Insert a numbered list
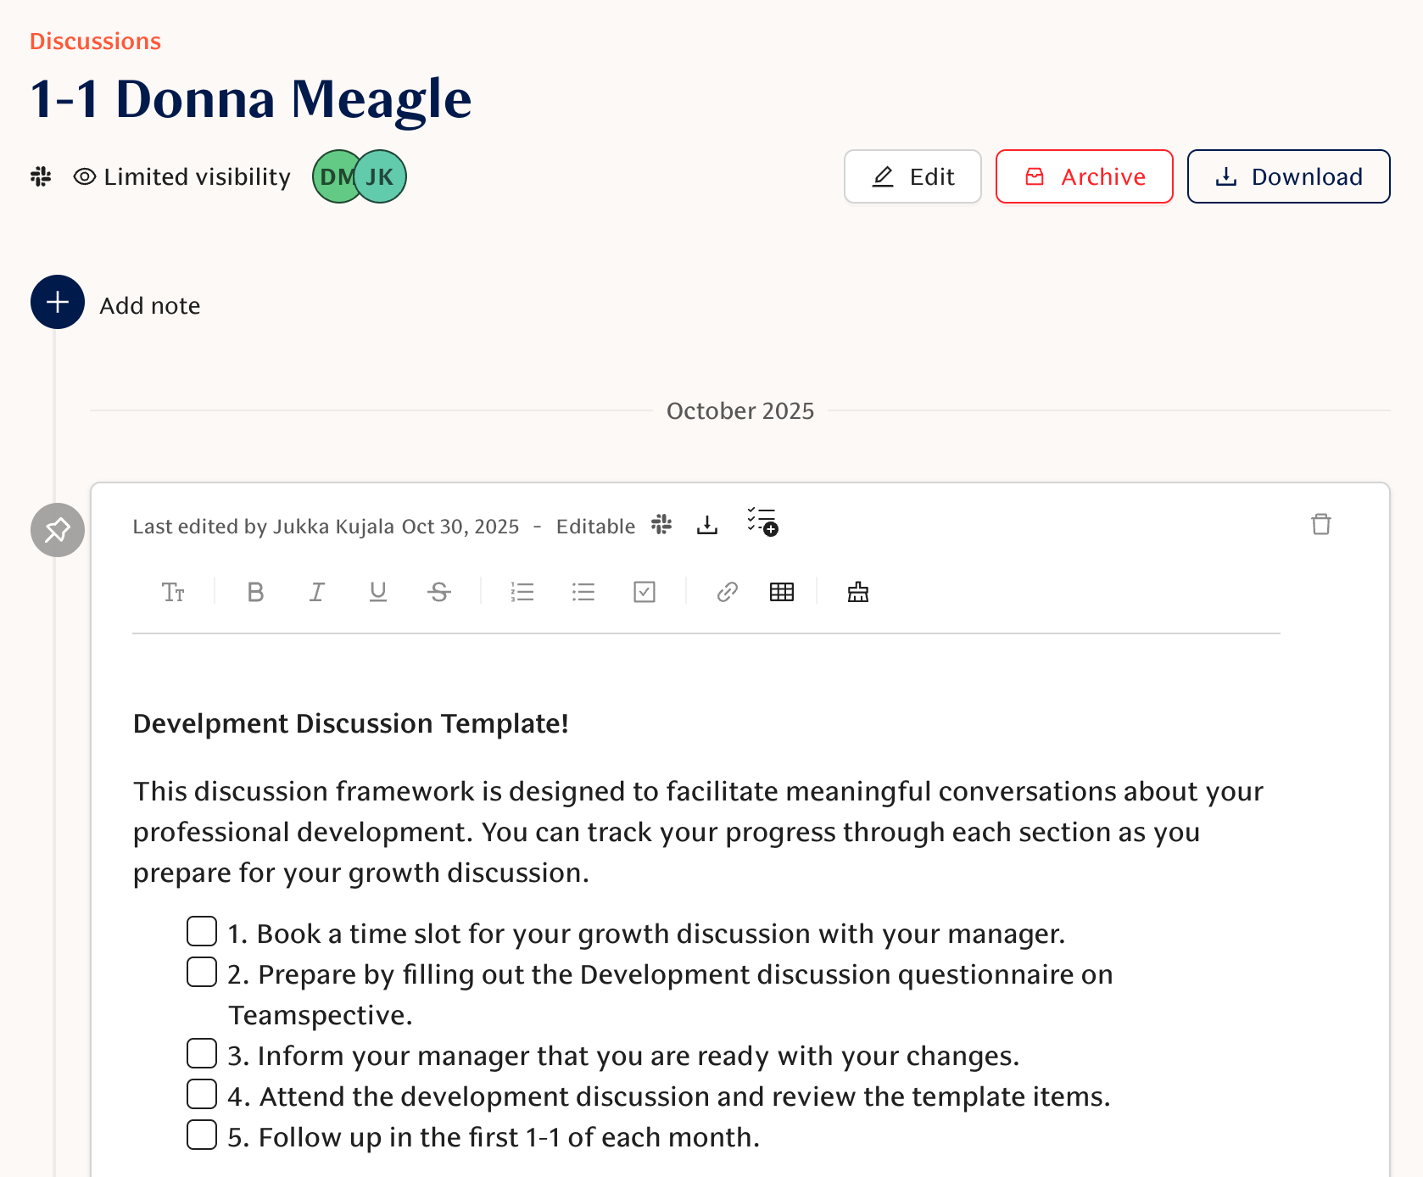The width and height of the screenshot is (1423, 1177). pyautogui.click(x=522, y=592)
